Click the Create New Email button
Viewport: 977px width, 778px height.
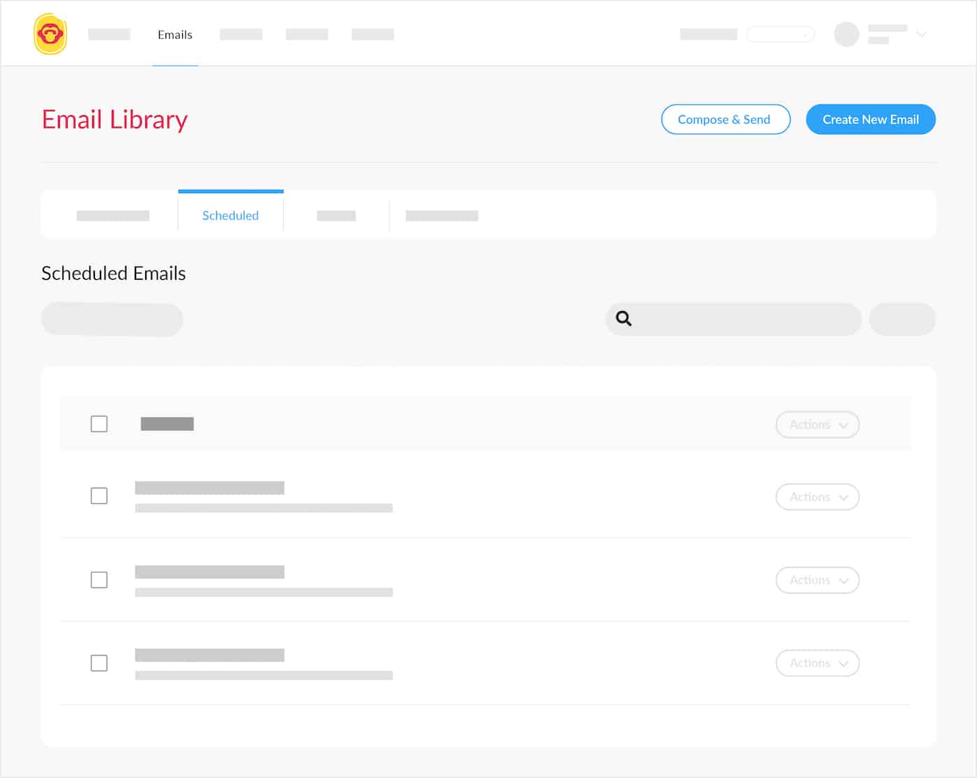(870, 119)
